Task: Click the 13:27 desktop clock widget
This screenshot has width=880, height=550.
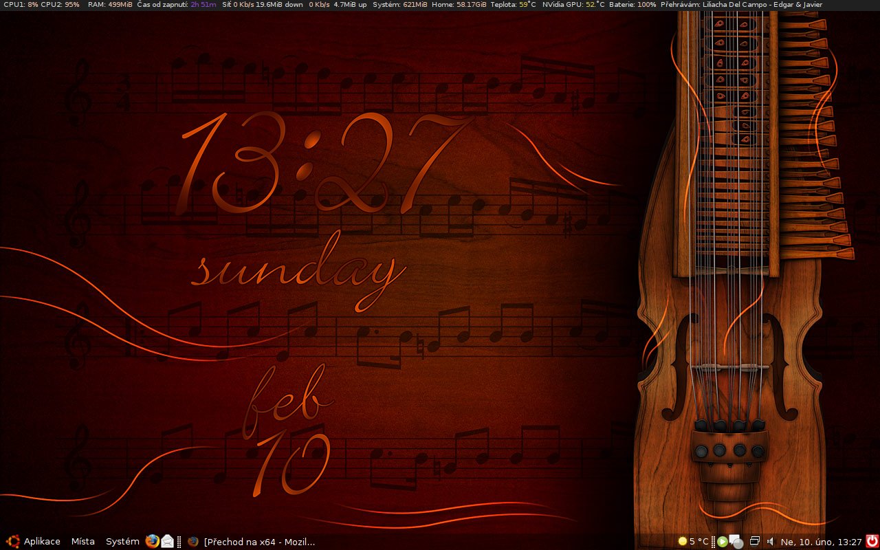Action: click(x=323, y=165)
